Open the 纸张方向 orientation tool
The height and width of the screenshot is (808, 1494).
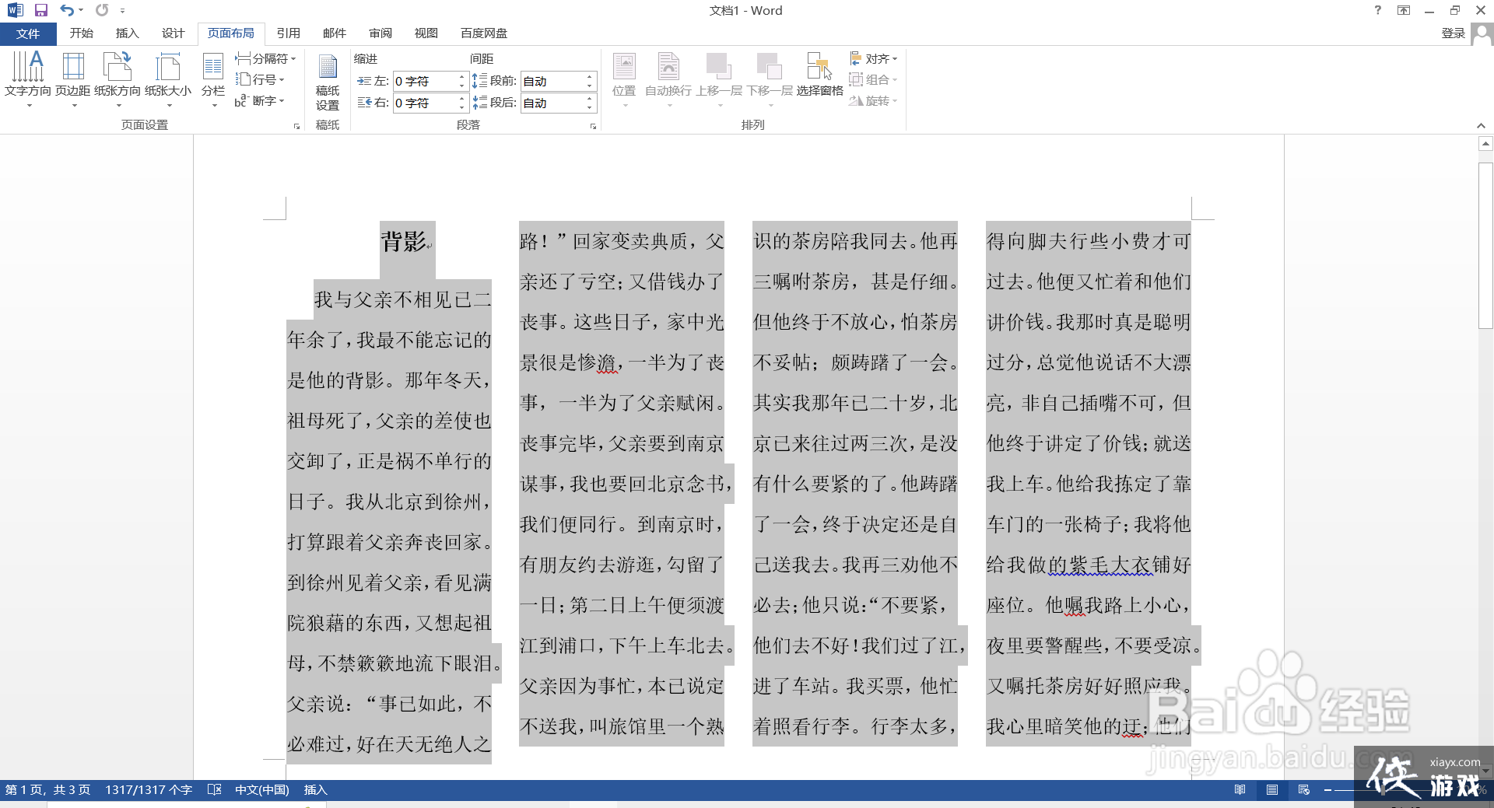pyautogui.click(x=117, y=79)
